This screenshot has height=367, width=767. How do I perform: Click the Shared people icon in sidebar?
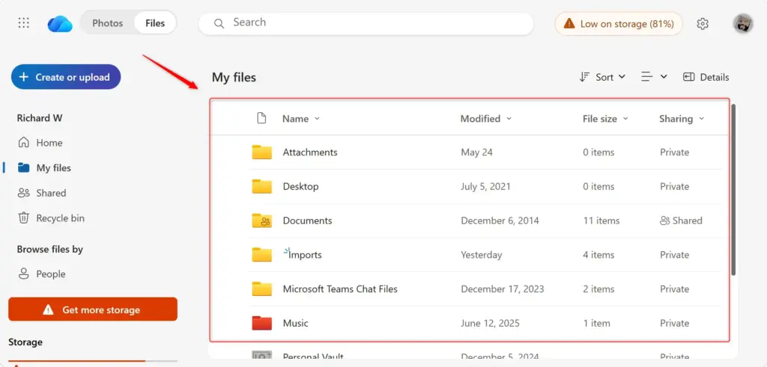click(x=23, y=193)
